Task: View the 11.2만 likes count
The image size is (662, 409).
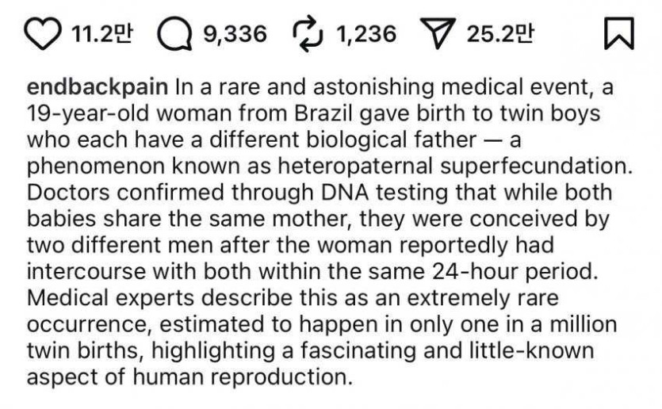Action: point(101,33)
